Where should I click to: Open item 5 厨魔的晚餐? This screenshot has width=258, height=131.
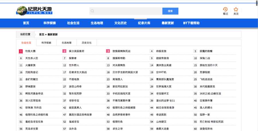tap(206, 51)
